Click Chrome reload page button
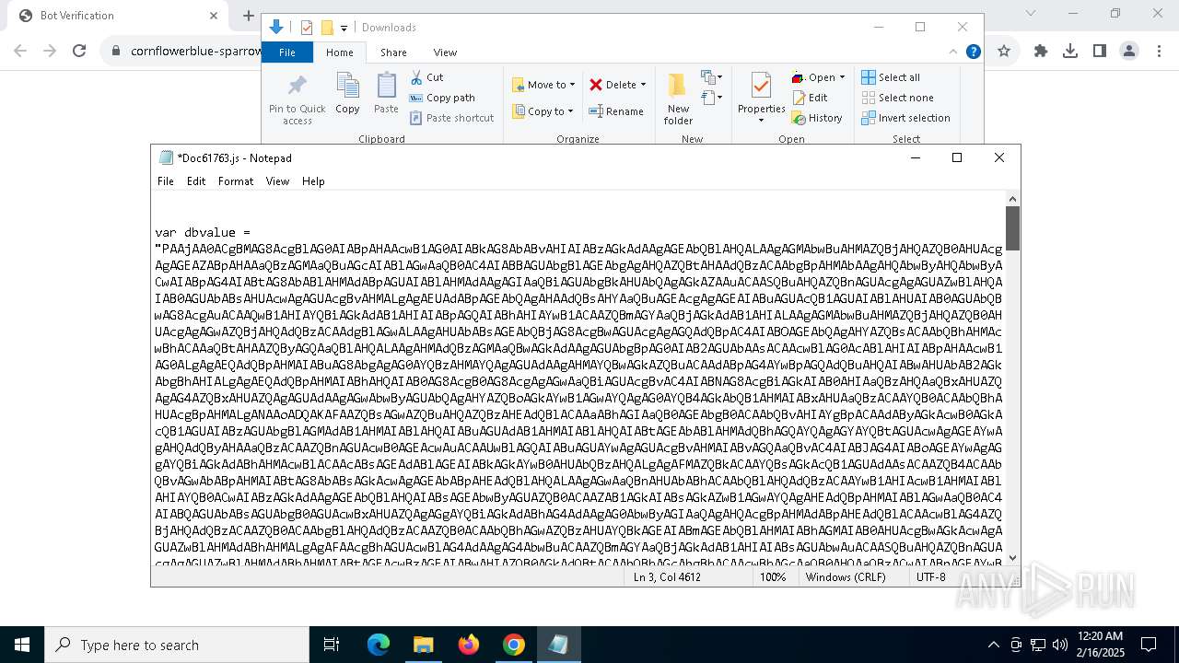Image resolution: width=1179 pixels, height=663 pixels. (79, 52)
